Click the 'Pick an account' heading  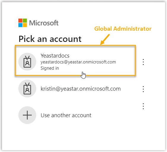(x=50, y=39)
